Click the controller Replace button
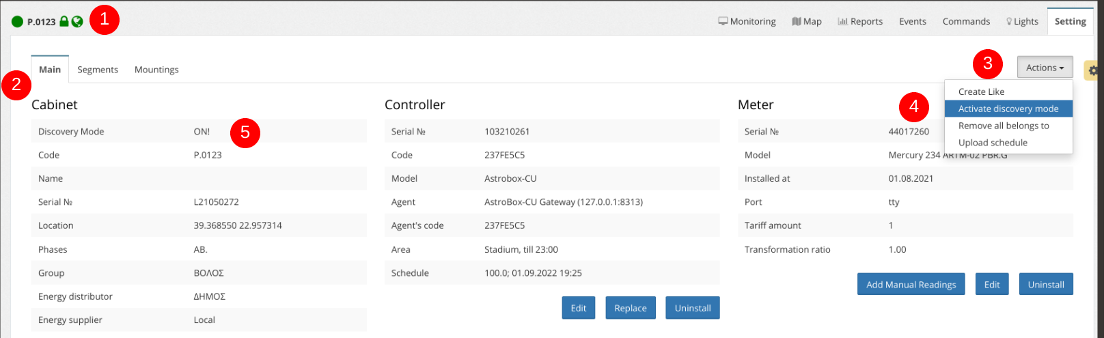The width and height of the screenshot is (1104, 338). [x=630, y=308]
